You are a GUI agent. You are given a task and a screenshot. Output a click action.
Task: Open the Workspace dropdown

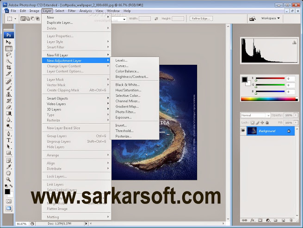270,18
